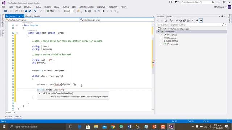The image size is (232, 130).
Task: Click Sync with Active Document icon
Action: coord(177,21)
